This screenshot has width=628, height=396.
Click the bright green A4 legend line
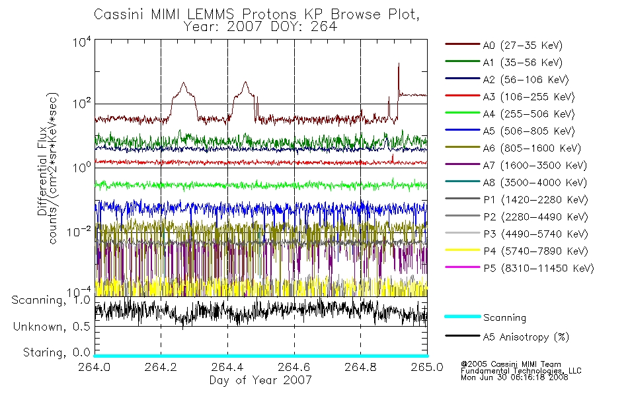[x=462, y=113]
